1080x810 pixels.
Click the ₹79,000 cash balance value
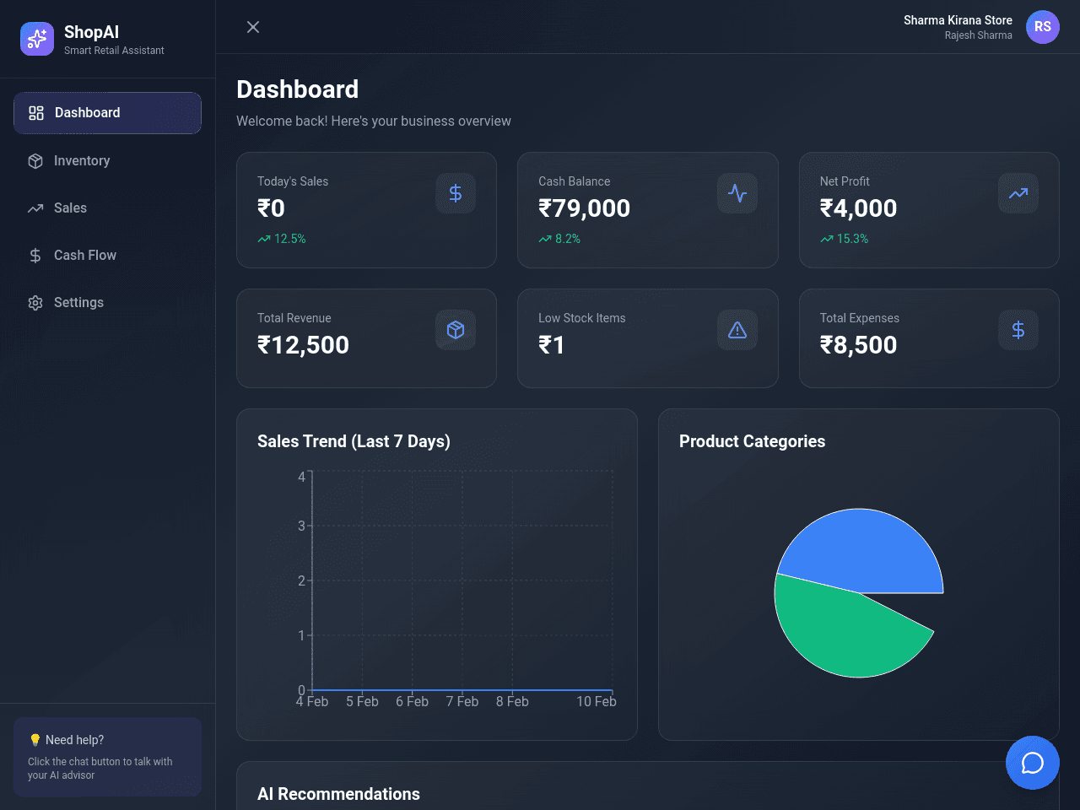pos(585,208)
